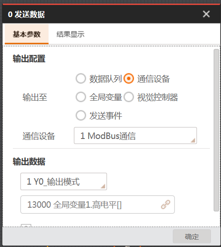Click the 13000 全局变量1.高电平[] input field
This screenshot has width=221, height=247.
(97, 205)
